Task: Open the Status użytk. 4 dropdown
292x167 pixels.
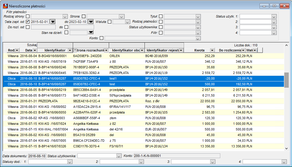Action: click(274, 33)
